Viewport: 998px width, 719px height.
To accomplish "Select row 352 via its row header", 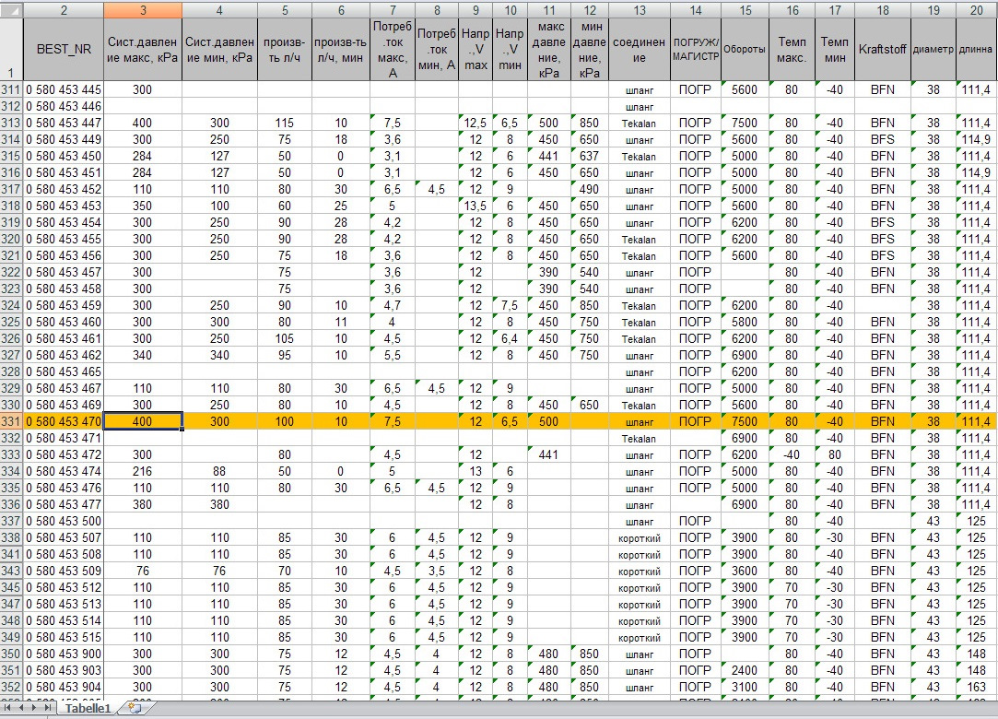I will pos(11,686).
